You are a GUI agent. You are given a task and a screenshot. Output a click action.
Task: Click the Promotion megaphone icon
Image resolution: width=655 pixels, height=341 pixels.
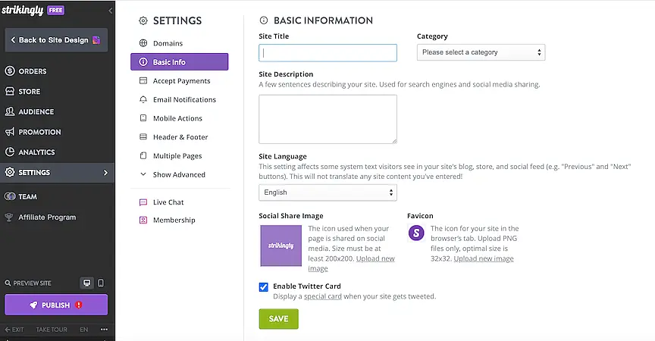point(10,132)
